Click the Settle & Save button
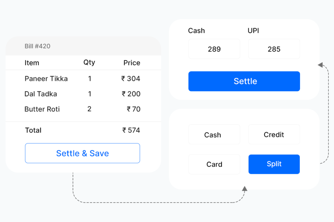The image size is (334, 222). point(83,153)
